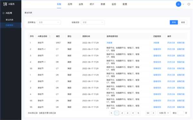The width and height of the screenshot is (193, 120).
Task: Switch to the 统计 top tab
Action: 92,4
